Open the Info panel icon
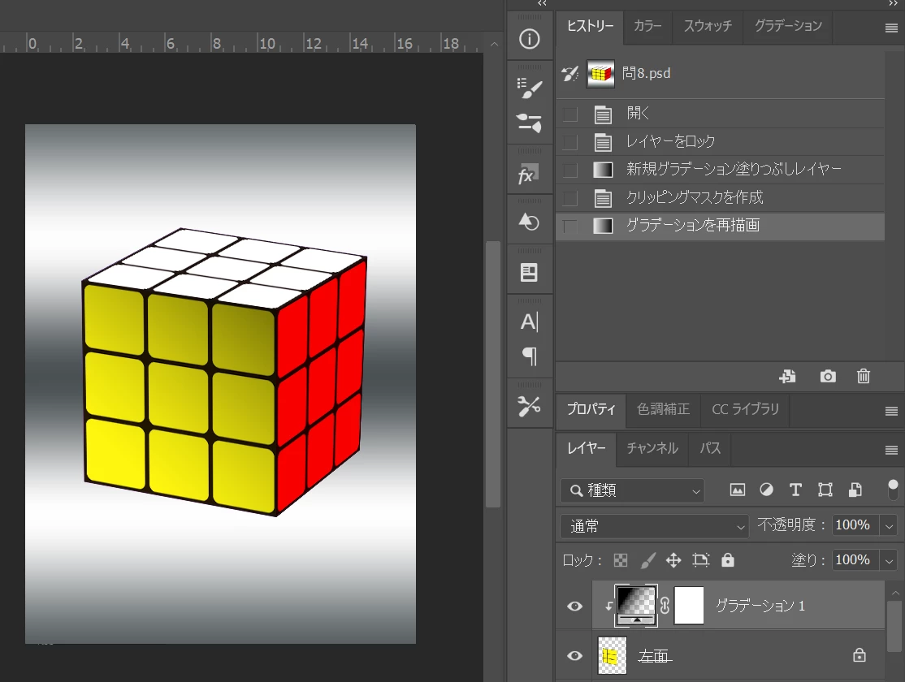 click(529, 39)
